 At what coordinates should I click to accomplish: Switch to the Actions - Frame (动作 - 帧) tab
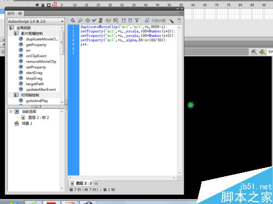[15, 14]
